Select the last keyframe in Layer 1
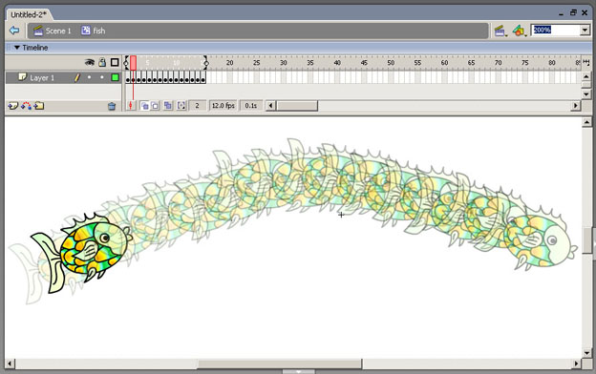The height and width of the screenshot is (374, 596). click(x=203, y=78)
